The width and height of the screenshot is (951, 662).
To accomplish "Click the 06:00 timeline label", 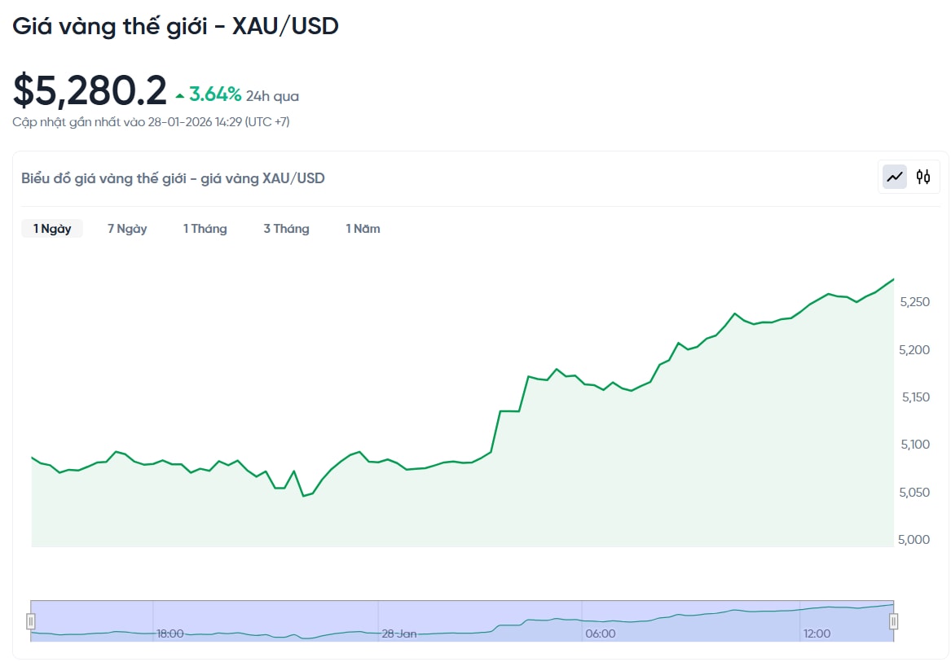I will (x=601, y=634).
